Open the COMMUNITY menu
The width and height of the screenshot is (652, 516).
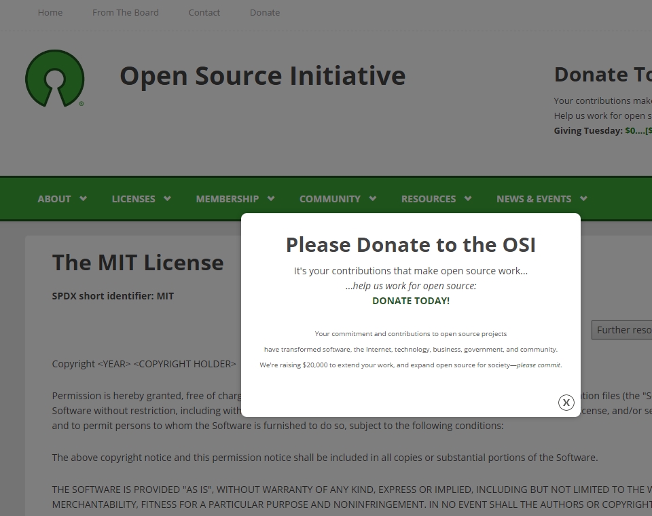click(330, 199)
